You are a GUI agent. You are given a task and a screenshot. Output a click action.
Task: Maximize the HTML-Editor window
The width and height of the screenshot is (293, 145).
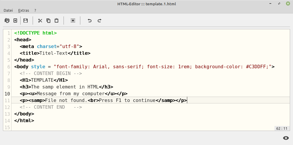[279, 4]
